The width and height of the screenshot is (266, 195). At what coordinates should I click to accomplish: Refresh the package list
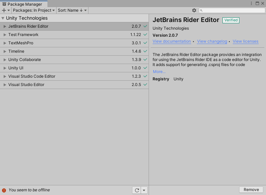[x=137, y=190]
